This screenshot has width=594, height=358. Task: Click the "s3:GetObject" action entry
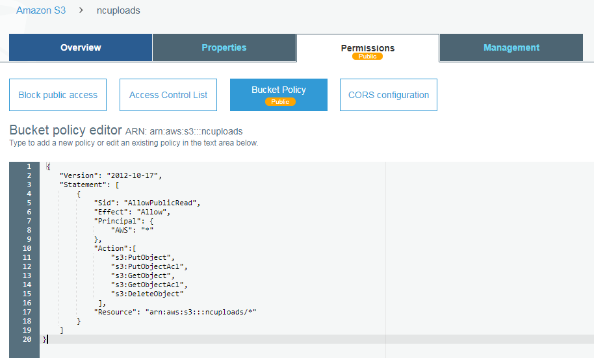[x=143, y=275]
